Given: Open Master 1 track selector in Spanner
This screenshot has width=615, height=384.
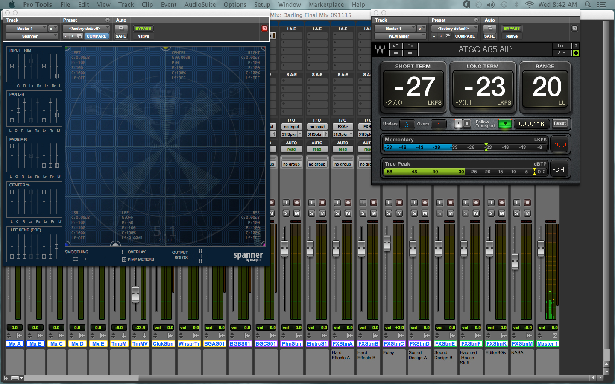Looking at the screenshot, I should (x=26, y=29).
